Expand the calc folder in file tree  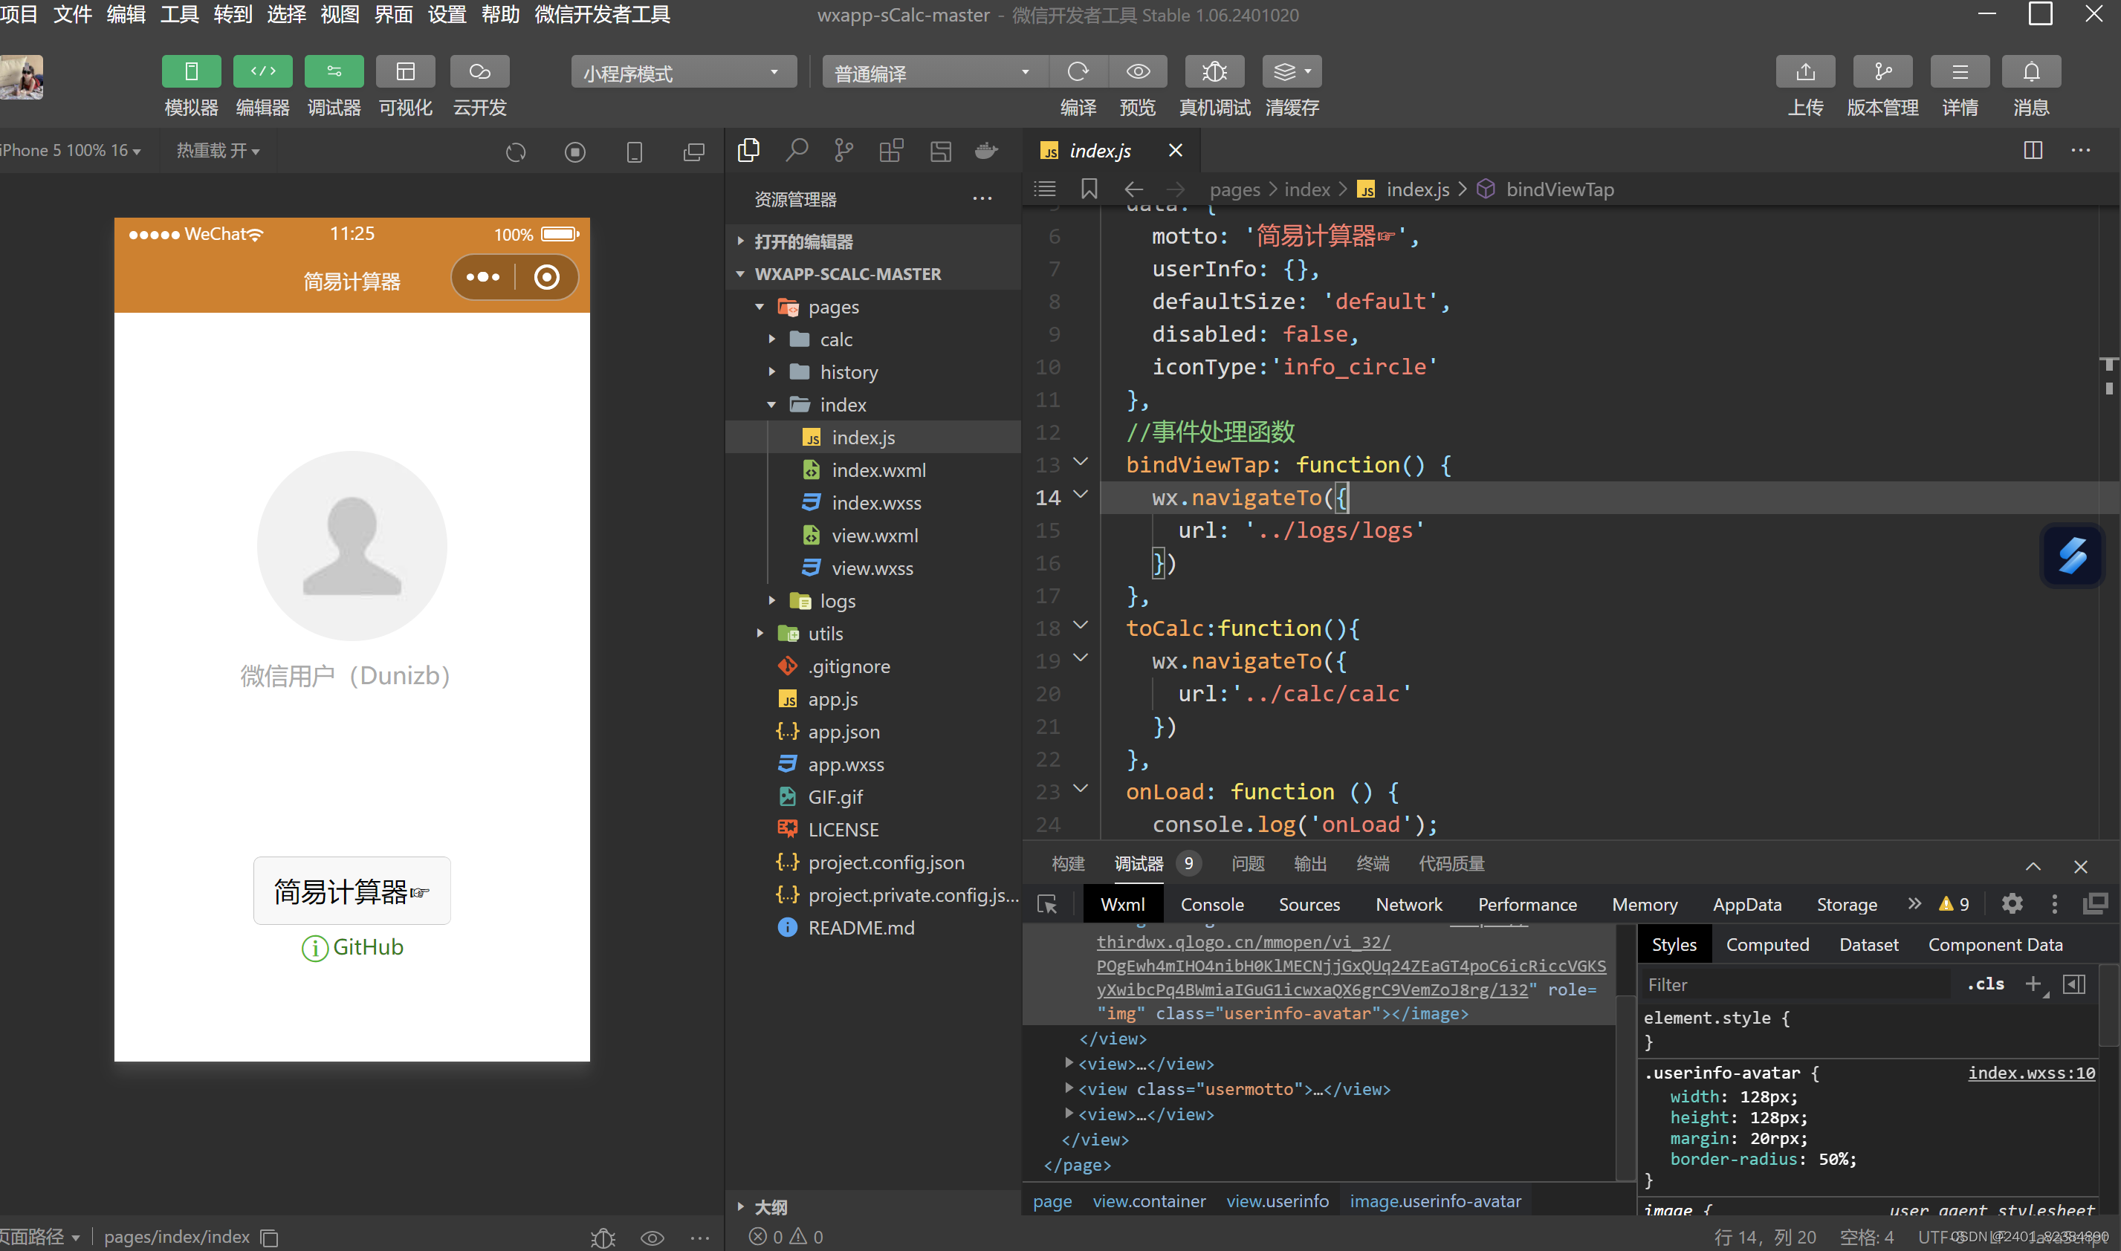tap(836, 339)
